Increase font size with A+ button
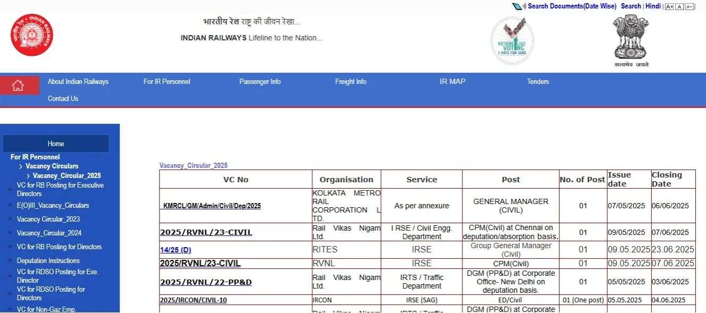Viewport: 706px width, 313px height. (669, 6)
